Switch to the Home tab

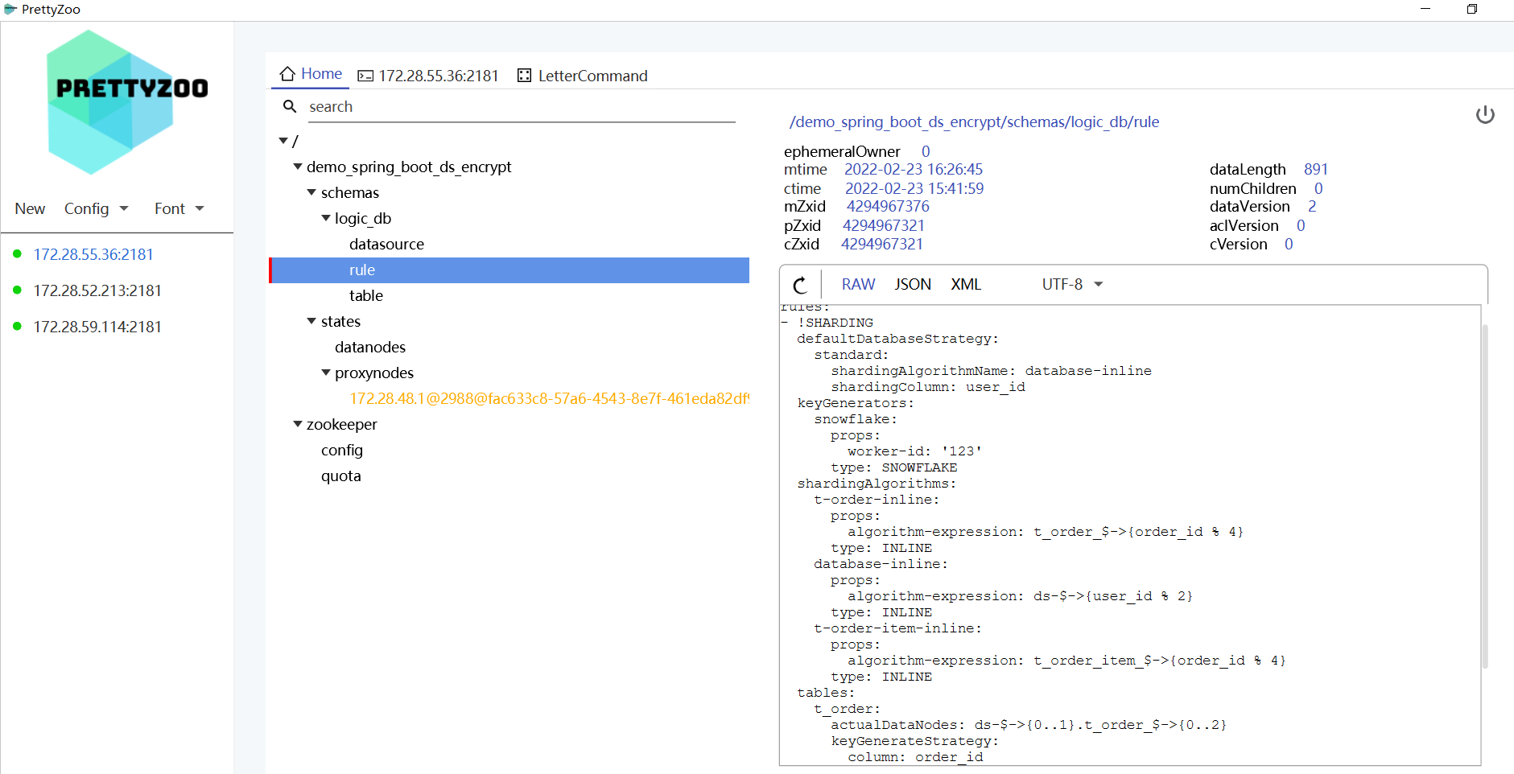pos(311,74)
